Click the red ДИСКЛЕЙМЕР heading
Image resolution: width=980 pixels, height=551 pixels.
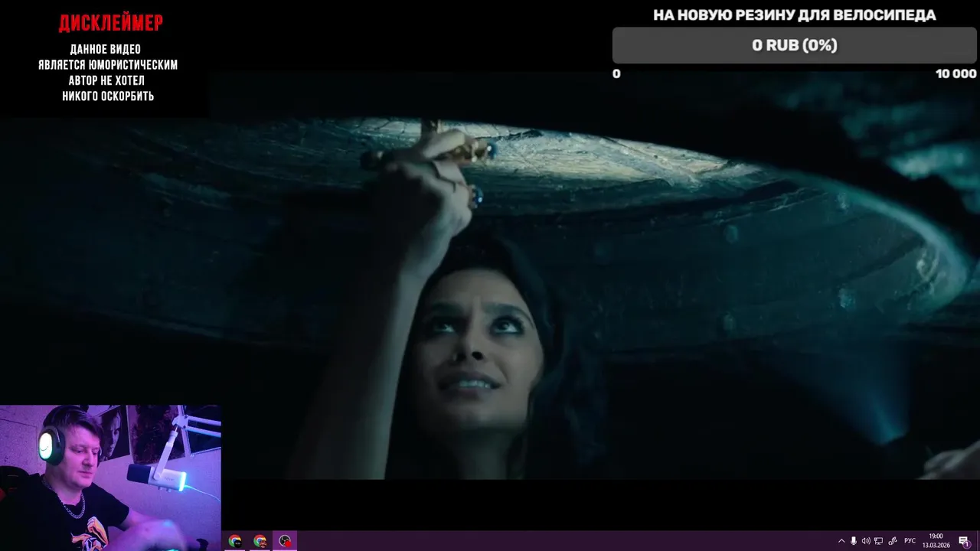point(111,24)
